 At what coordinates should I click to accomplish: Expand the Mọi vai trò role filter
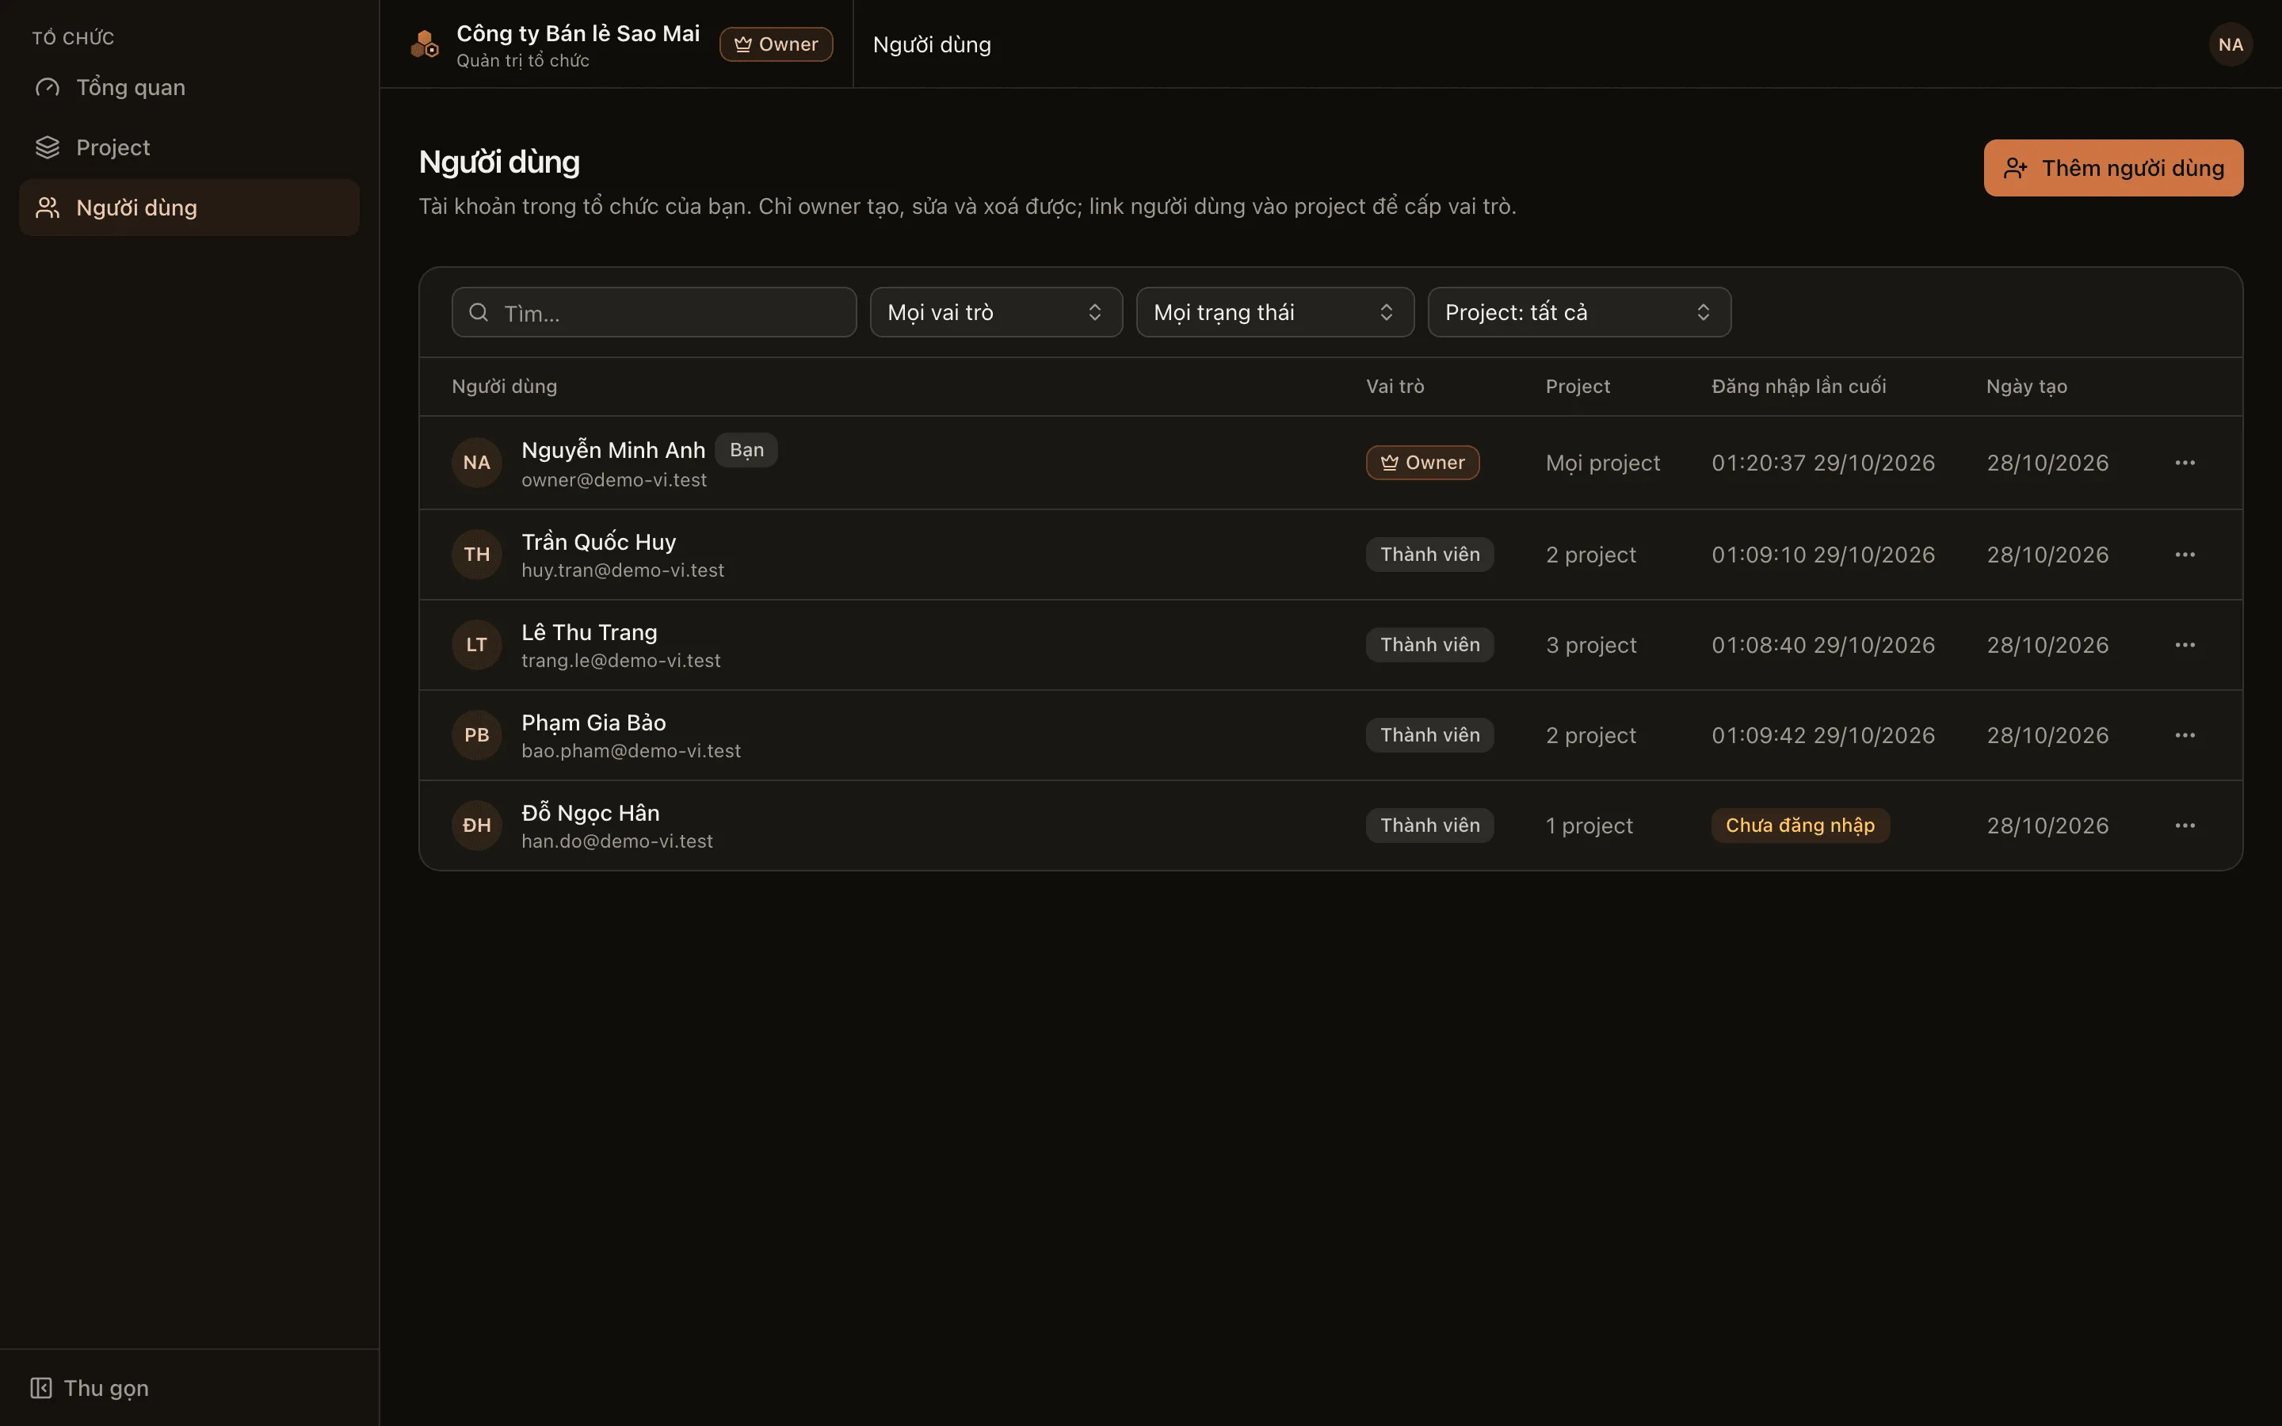coord(996,312)
